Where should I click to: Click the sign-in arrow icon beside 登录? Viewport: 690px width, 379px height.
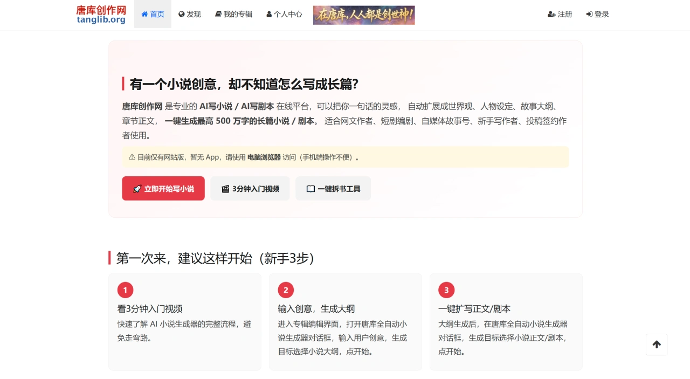tap(589, 15)
